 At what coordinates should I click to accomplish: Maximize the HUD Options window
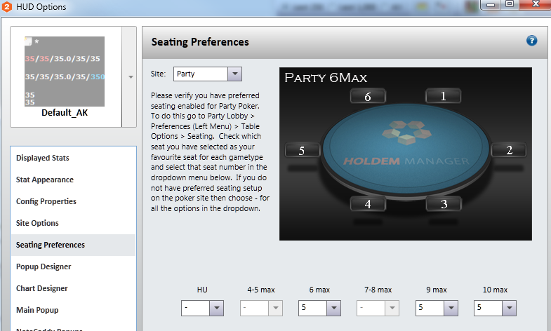[510, 4]
